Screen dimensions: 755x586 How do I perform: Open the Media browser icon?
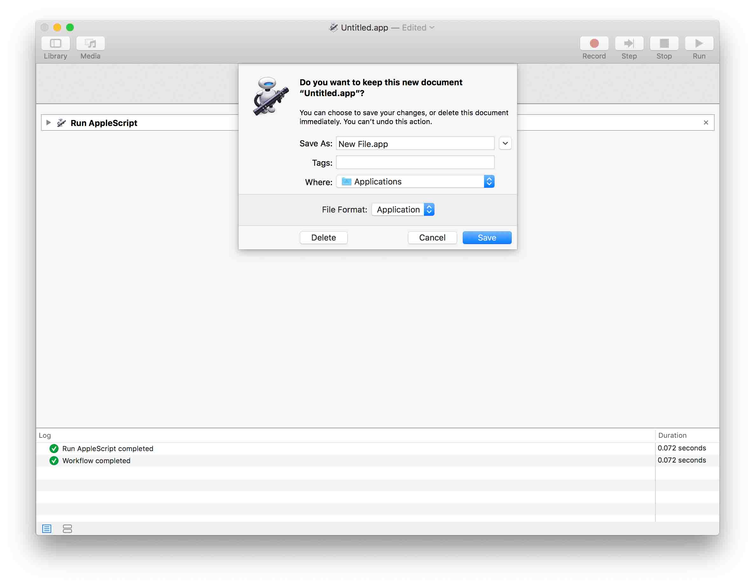point(90,44)
